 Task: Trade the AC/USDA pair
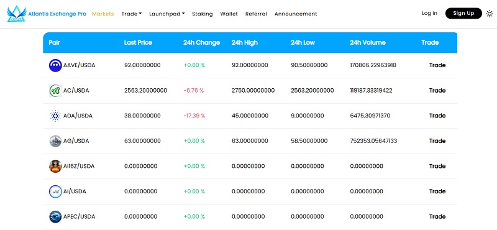click(x=437, y=90)
